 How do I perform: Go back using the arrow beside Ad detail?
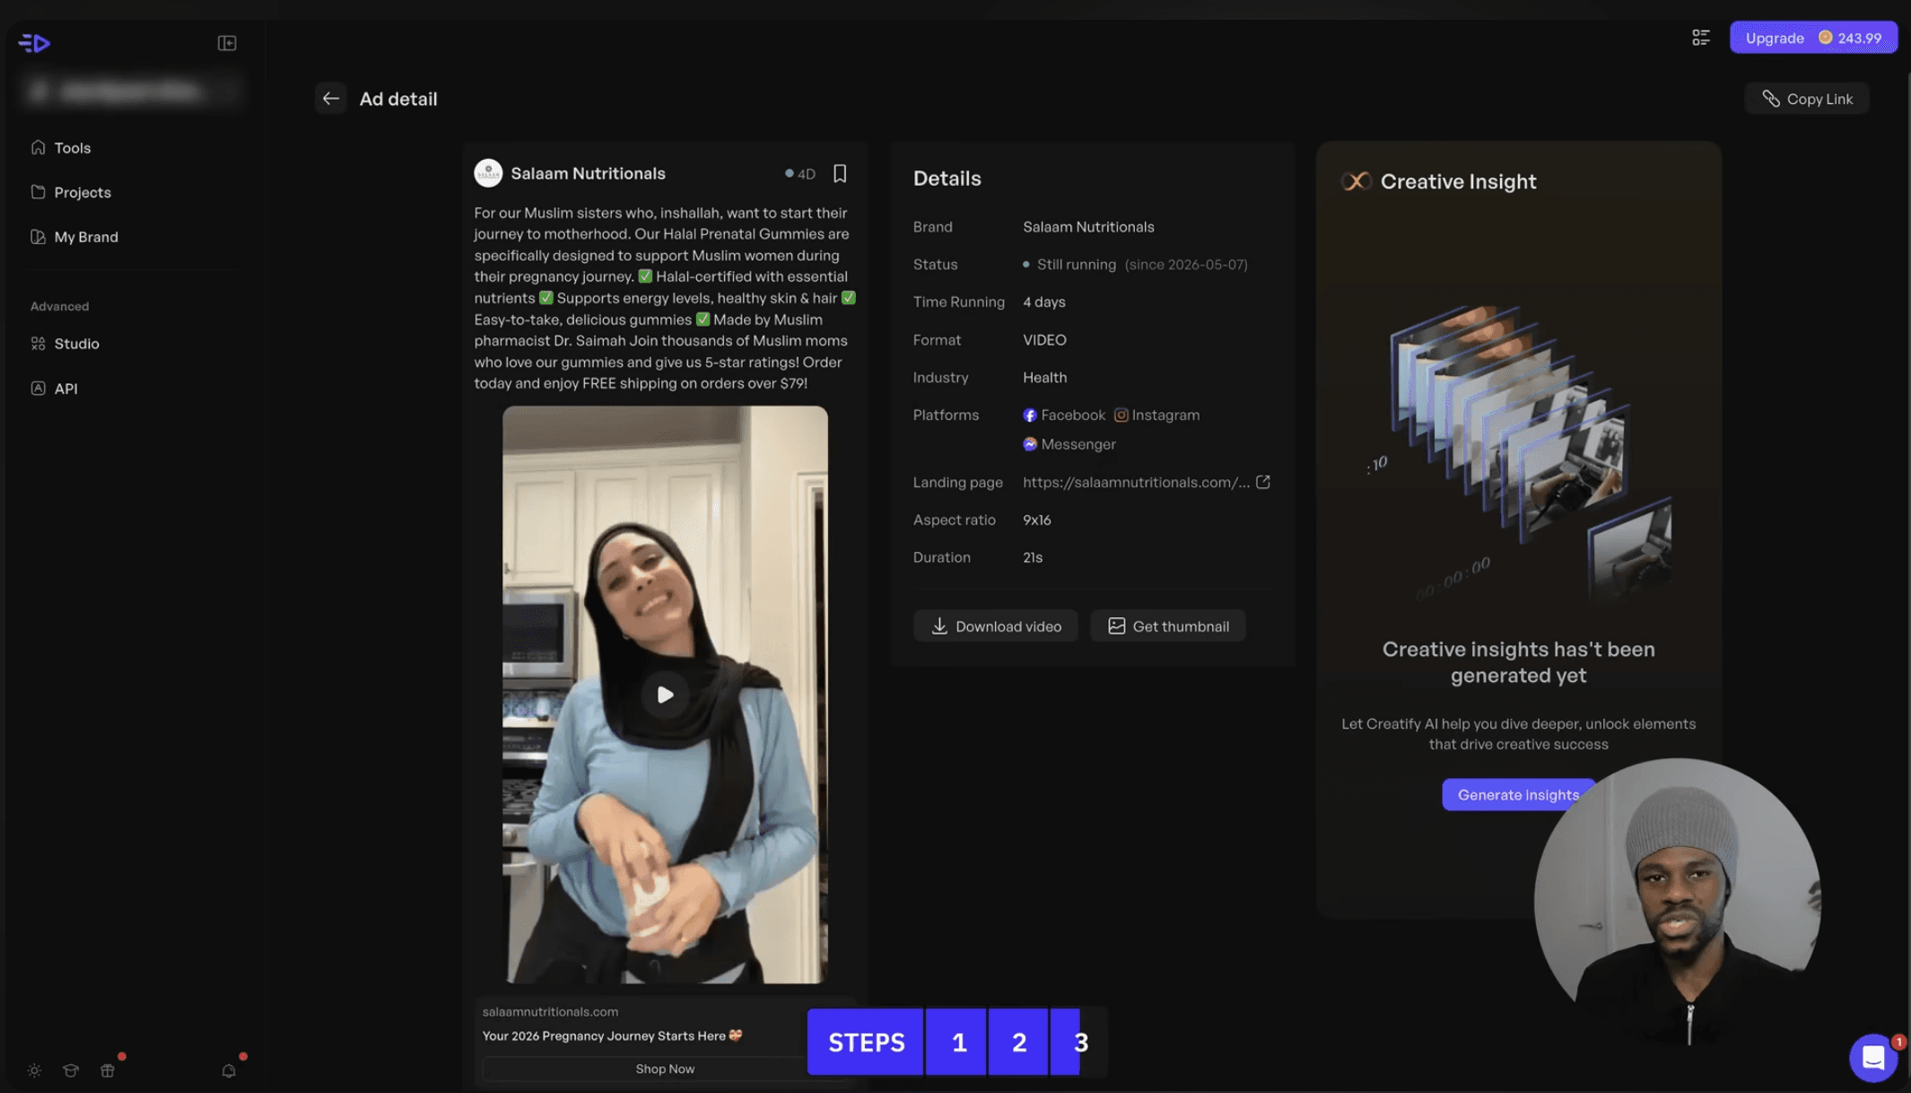click(x=330, y=99)
